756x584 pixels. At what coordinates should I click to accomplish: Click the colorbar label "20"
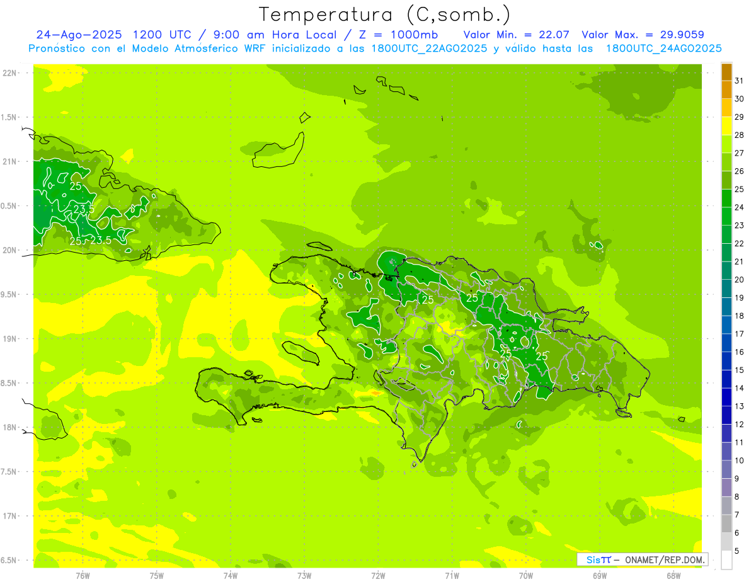click(x=739, y=280)
